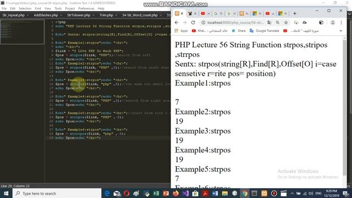Switch to the Trim.php tab
This screenshot has height=198, width=352.
tap(106, 15)
